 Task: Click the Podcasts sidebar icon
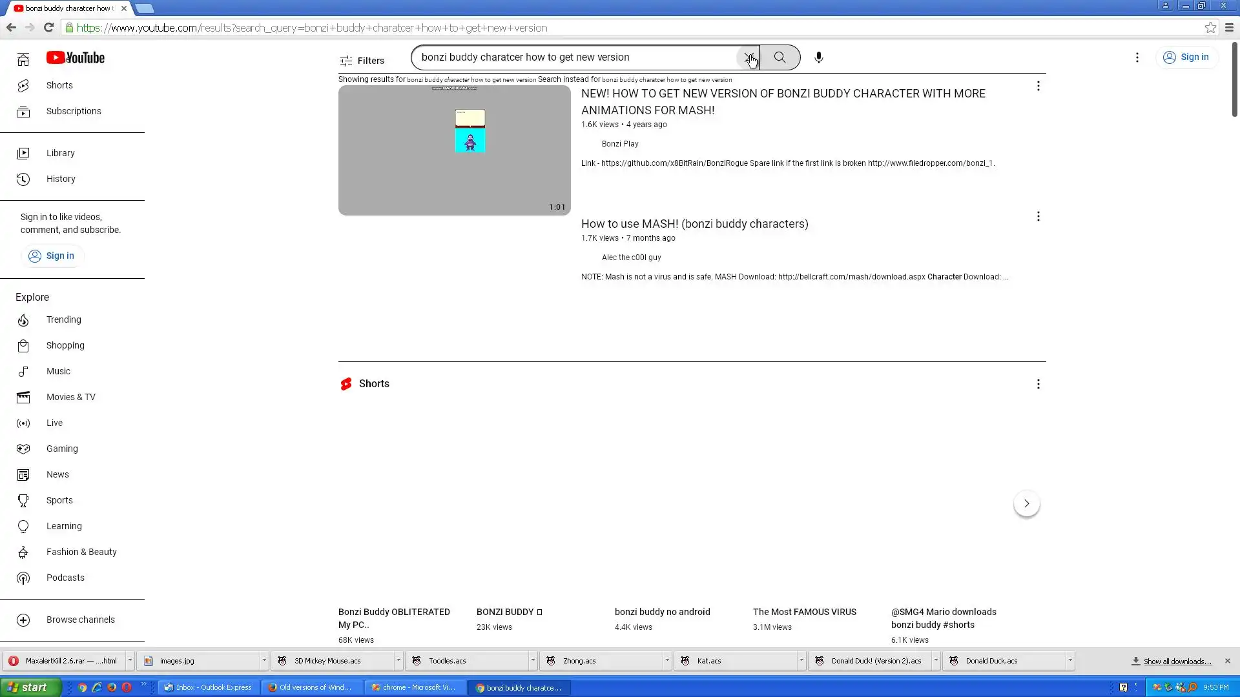pyautogui.click(x=23, y=578)
